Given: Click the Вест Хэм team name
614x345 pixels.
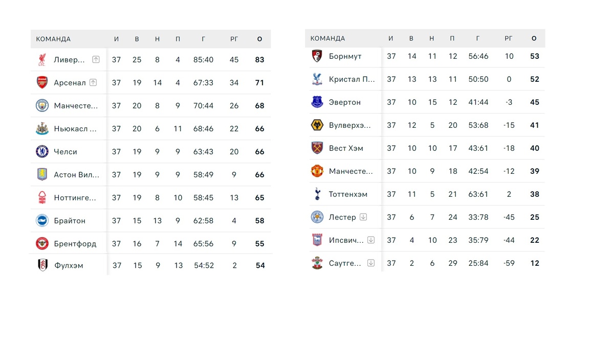Looking at the screenshot, I should click(x=346, y=148).
